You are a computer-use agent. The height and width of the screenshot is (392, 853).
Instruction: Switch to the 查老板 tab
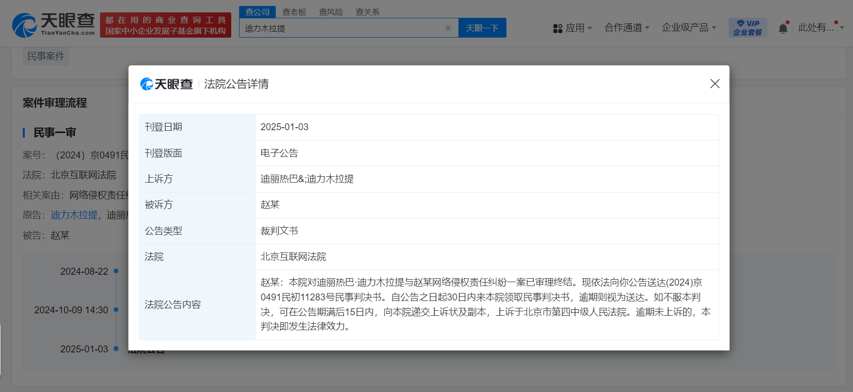point(294,12)
